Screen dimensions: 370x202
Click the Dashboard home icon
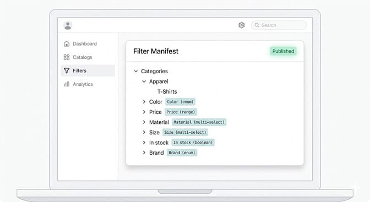(x=67, y=43)
